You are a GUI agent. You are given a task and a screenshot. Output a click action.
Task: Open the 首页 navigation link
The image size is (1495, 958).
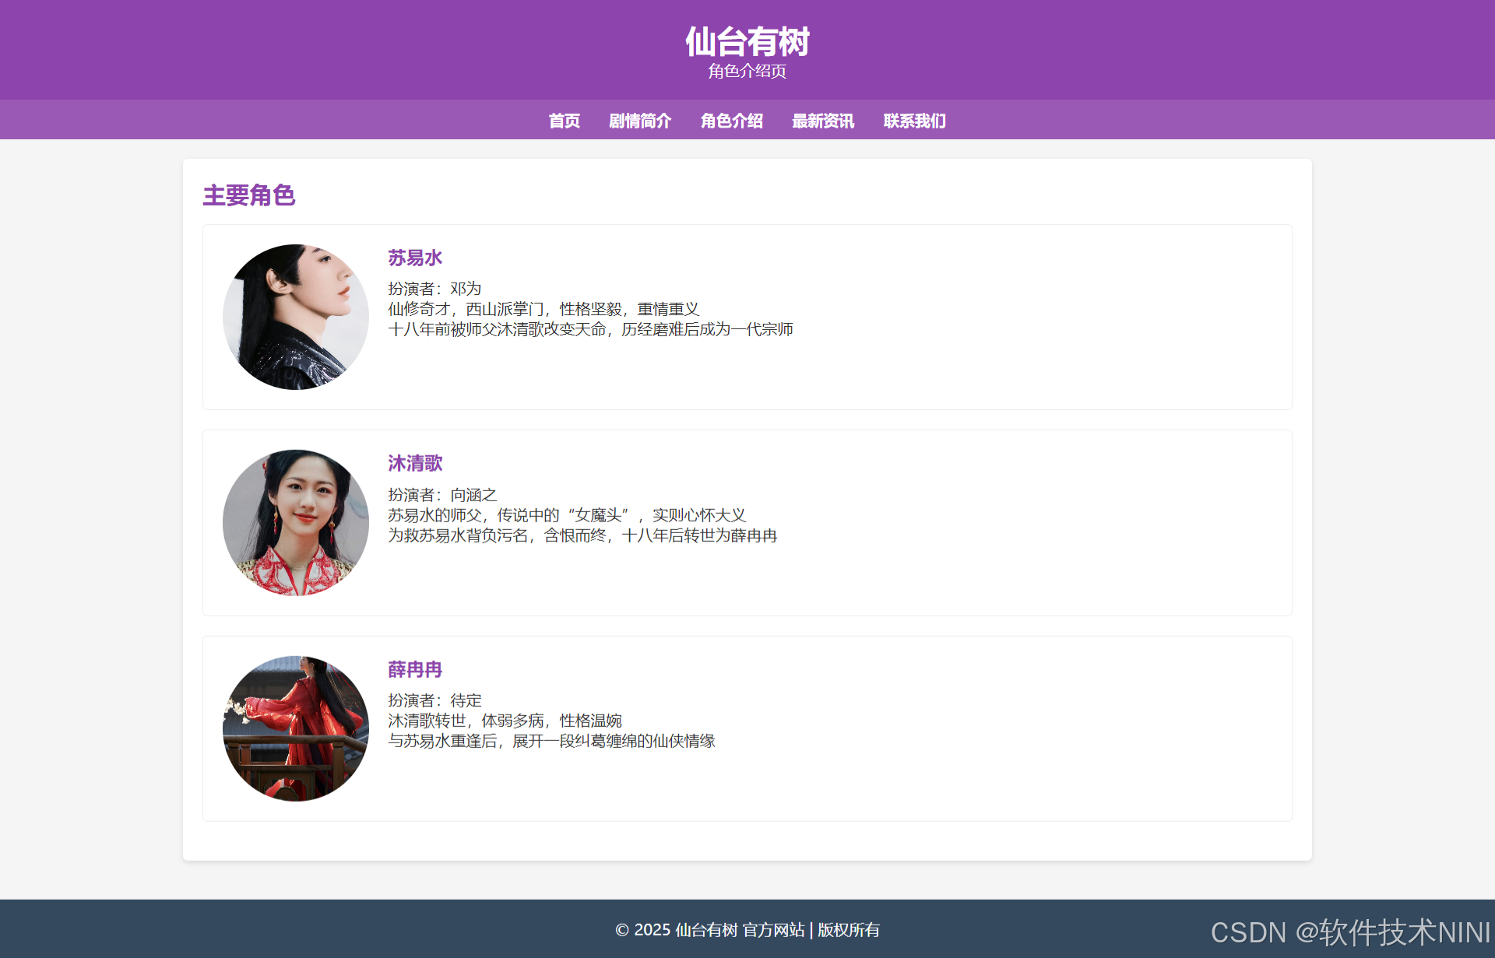coord(564,121)
